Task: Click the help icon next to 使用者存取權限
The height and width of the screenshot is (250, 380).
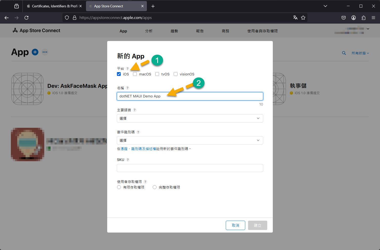Action: point(145,182)
